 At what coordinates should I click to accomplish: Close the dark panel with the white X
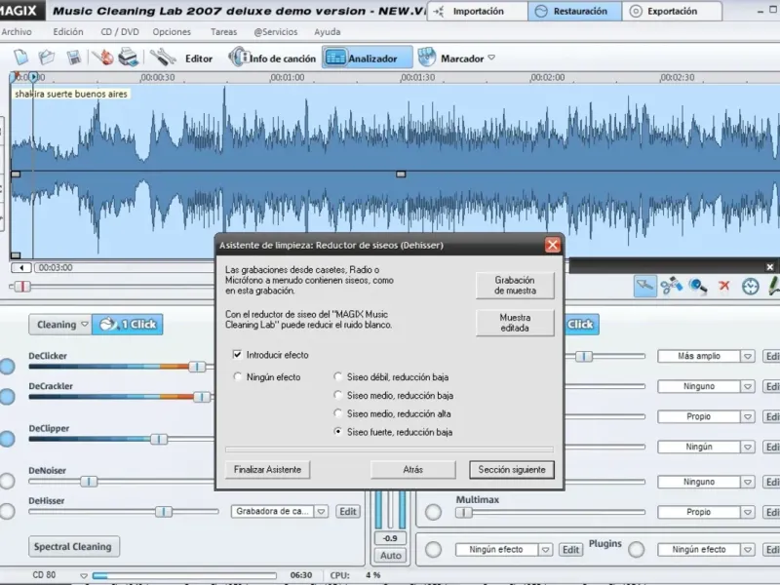[769, 267]
